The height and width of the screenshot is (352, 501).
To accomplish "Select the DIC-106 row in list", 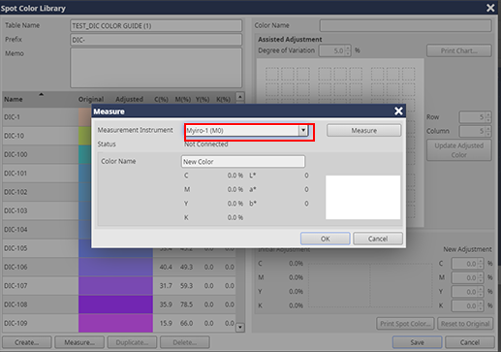I will (119, 267).
